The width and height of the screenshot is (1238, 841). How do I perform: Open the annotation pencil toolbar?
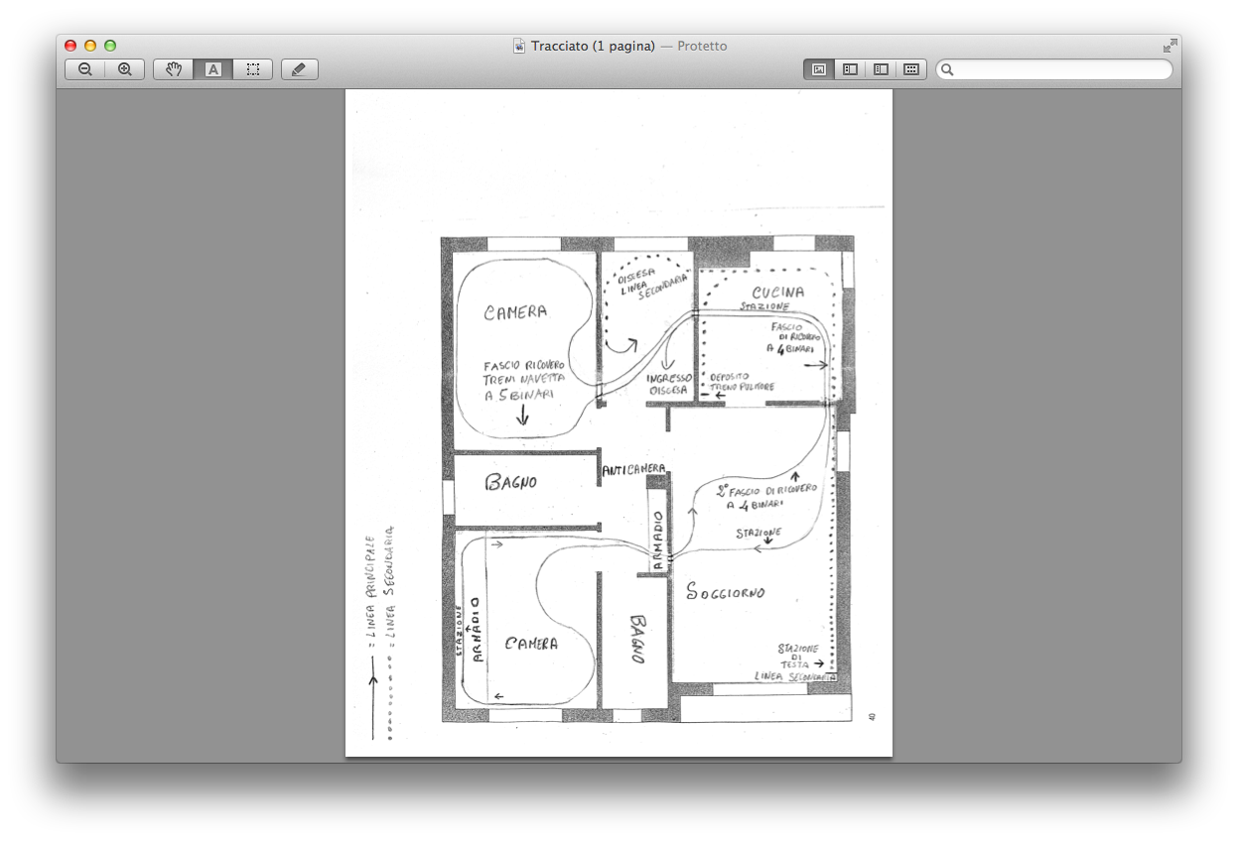point(300,69)
